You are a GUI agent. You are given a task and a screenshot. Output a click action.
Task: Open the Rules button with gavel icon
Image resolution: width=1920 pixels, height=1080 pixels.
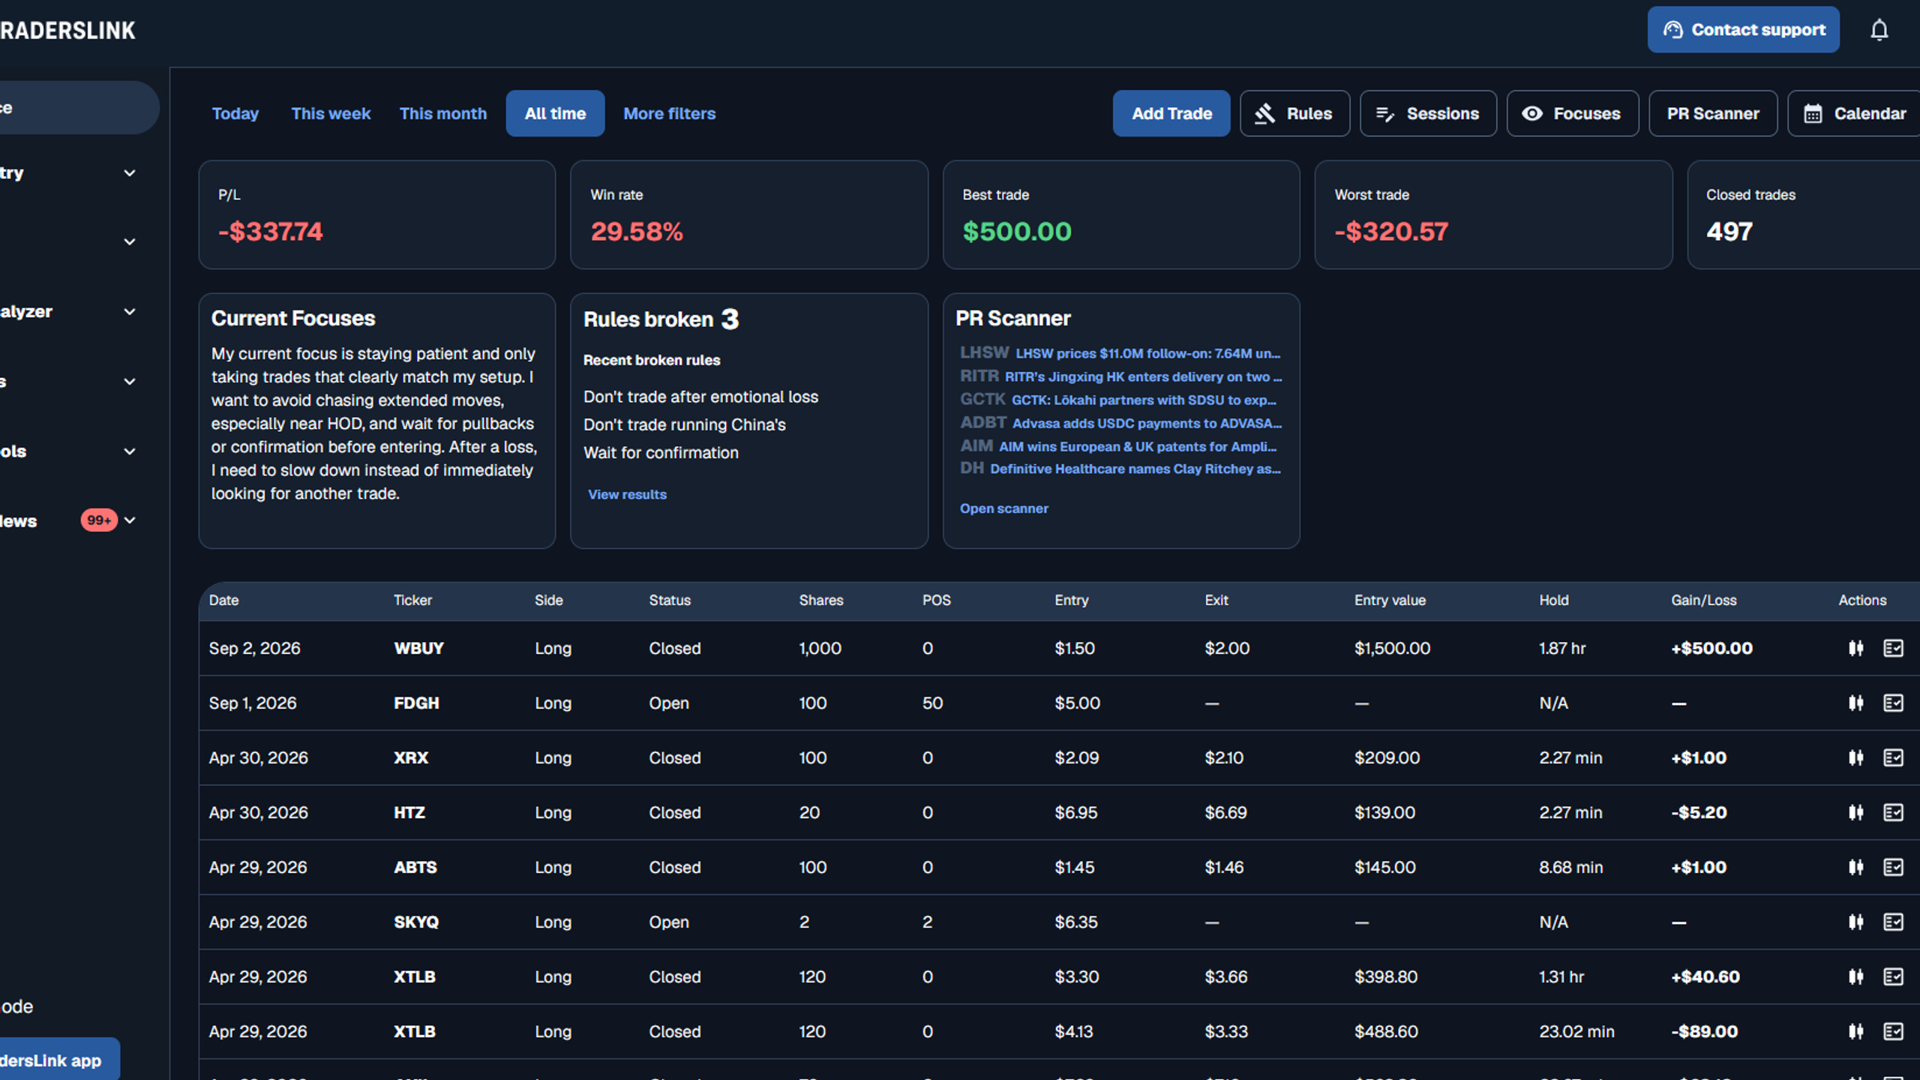[1294, 113]
